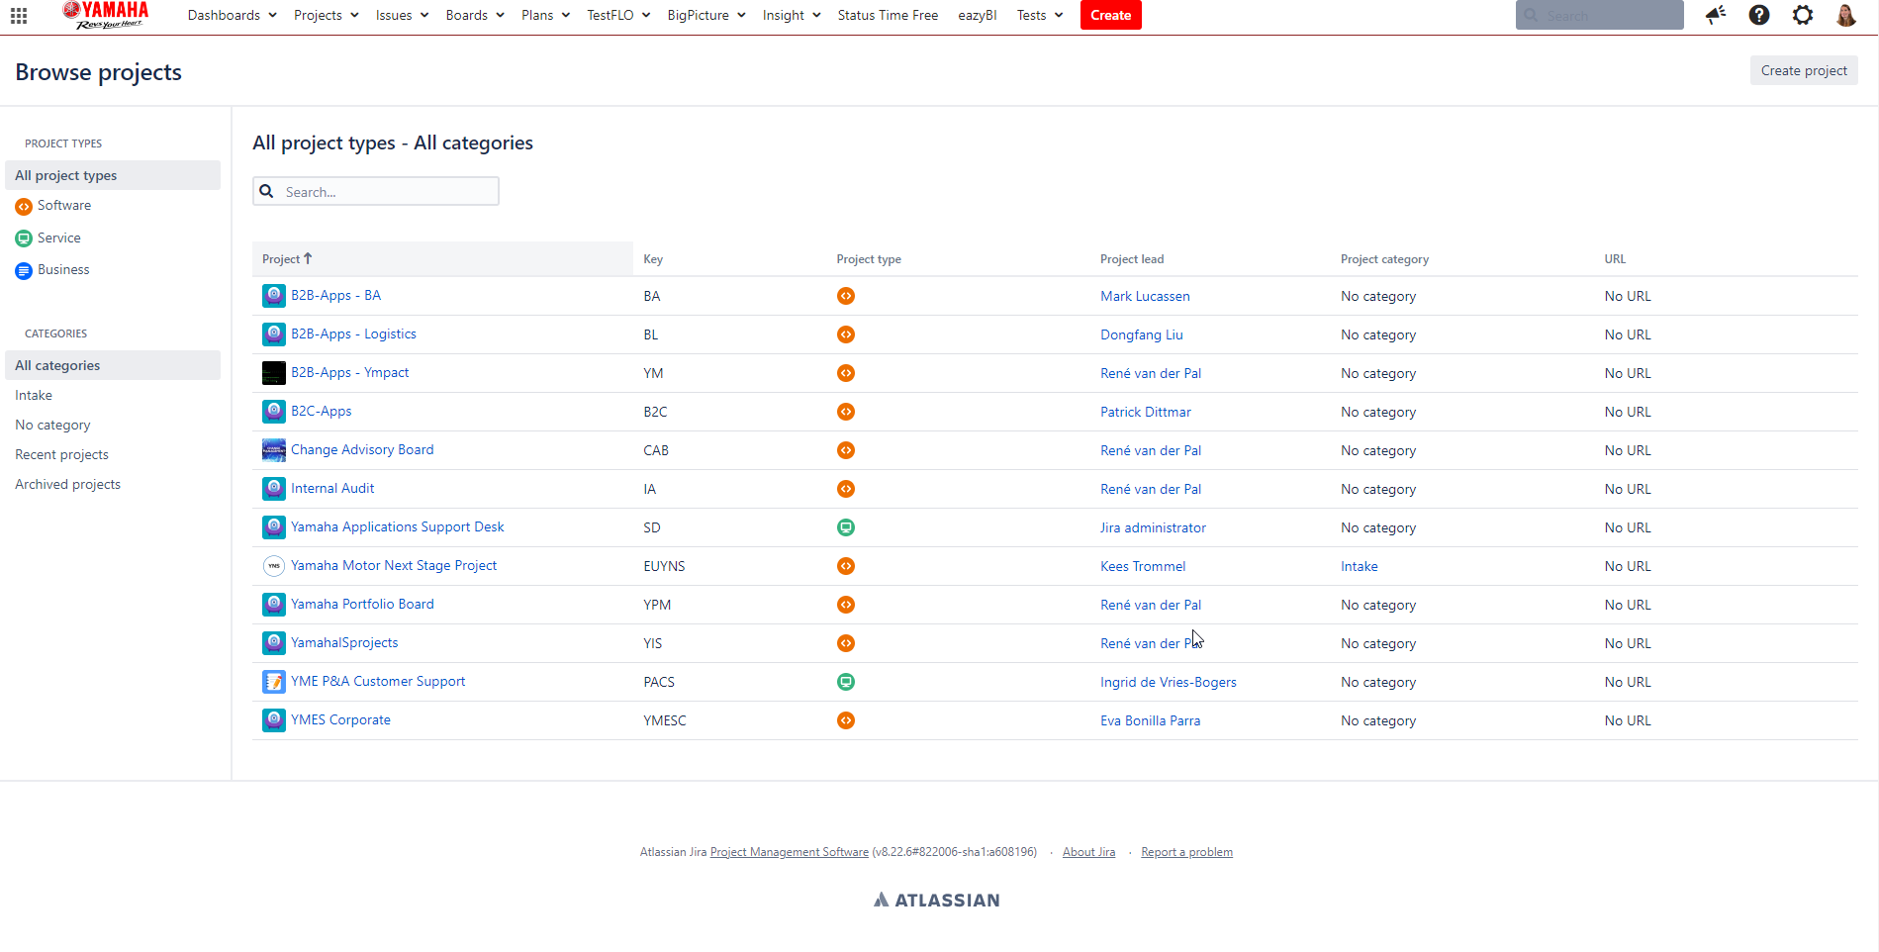The height and width of the screenshot is (952, 1879).
Task: Expand the Dashboards menu
Action: point(233,15)
